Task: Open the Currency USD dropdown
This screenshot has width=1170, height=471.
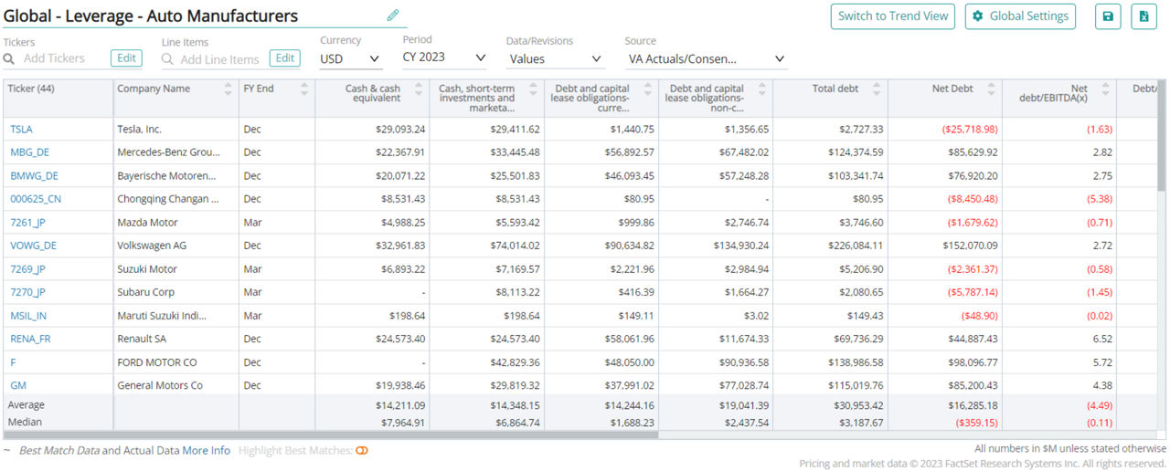Action: coord(350,58)
